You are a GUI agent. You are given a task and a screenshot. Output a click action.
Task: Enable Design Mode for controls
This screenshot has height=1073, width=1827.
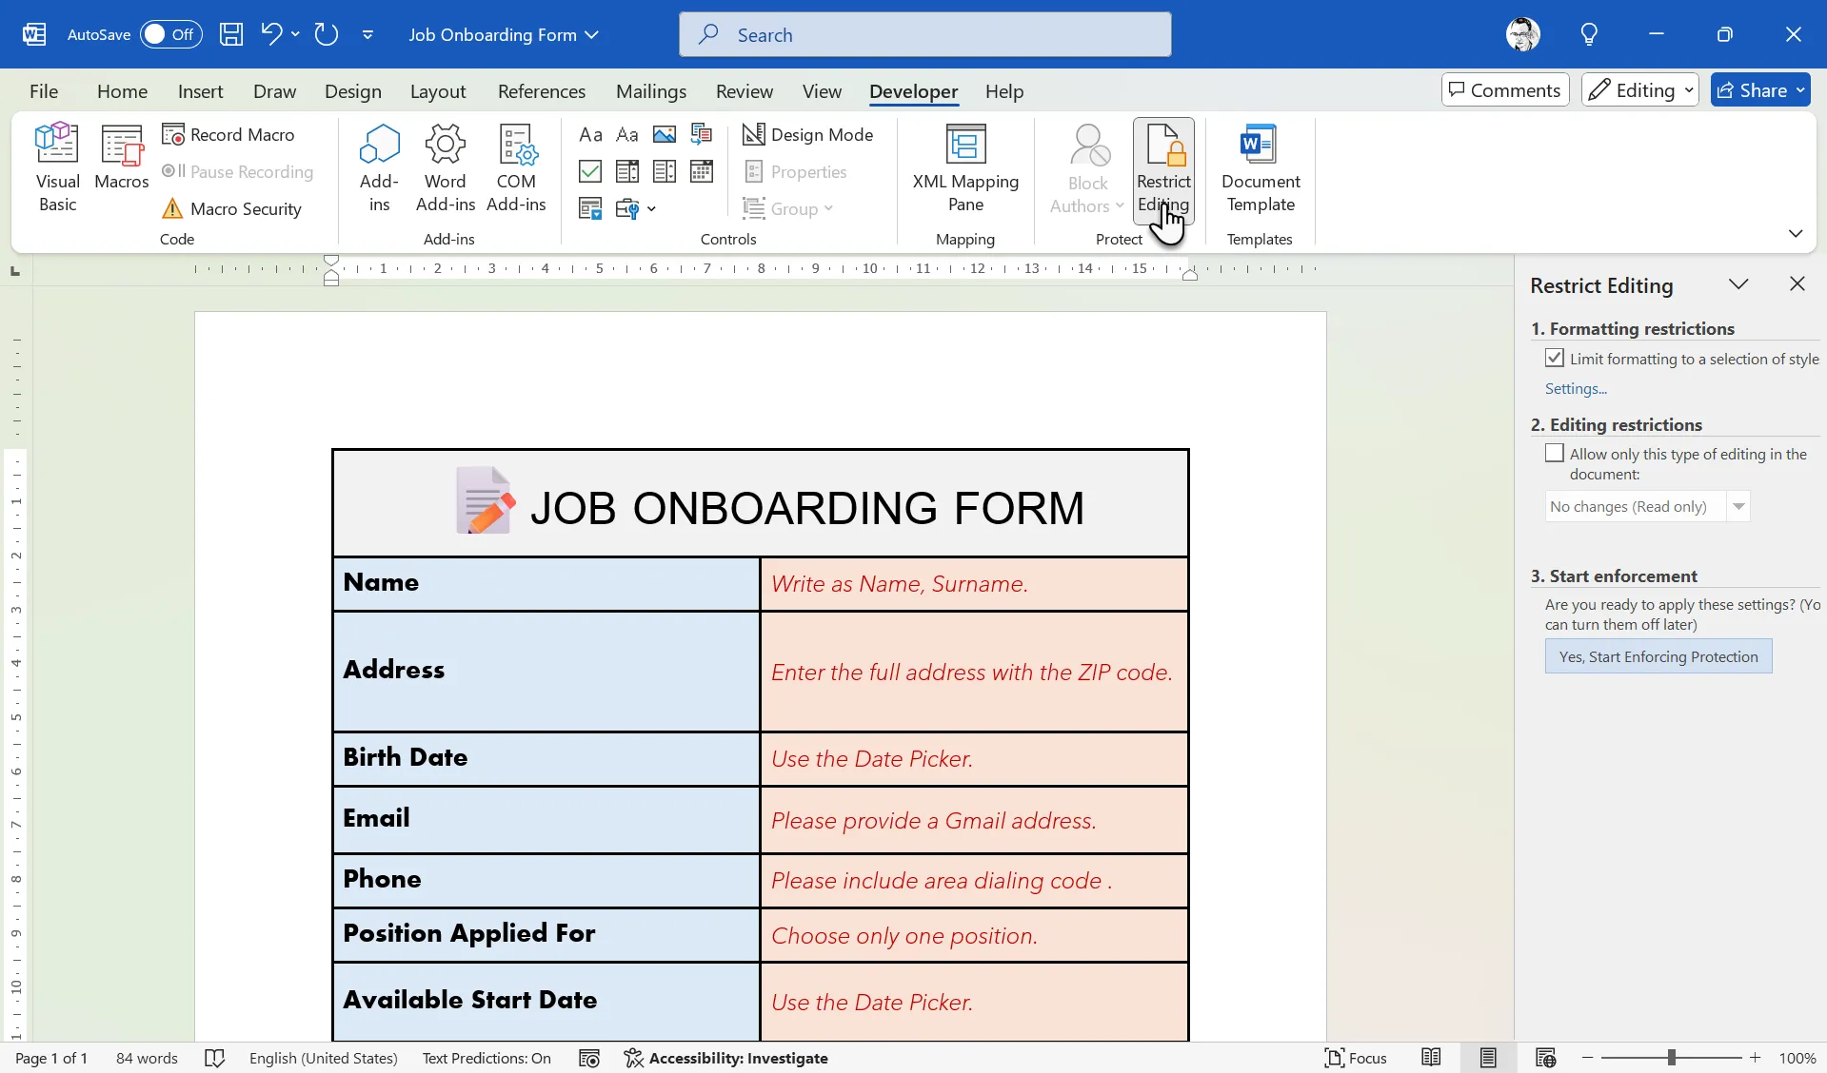click(808, 134)
